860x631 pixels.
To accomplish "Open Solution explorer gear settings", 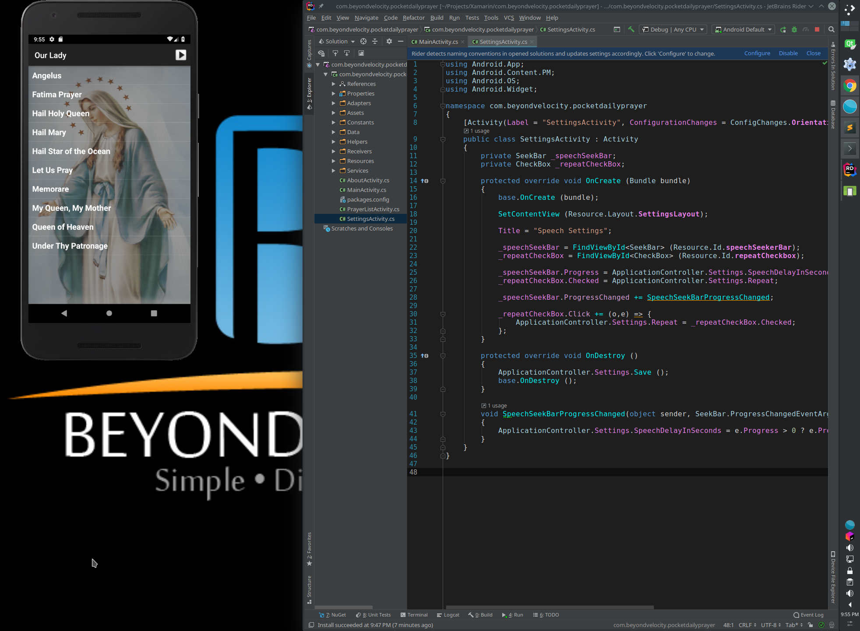I will pos(389,41).
